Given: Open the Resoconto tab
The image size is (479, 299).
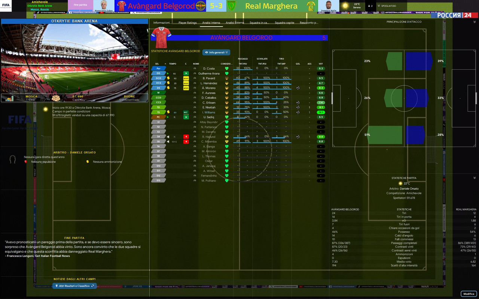Looking at the screenshot, I should (x=309, y=23).
